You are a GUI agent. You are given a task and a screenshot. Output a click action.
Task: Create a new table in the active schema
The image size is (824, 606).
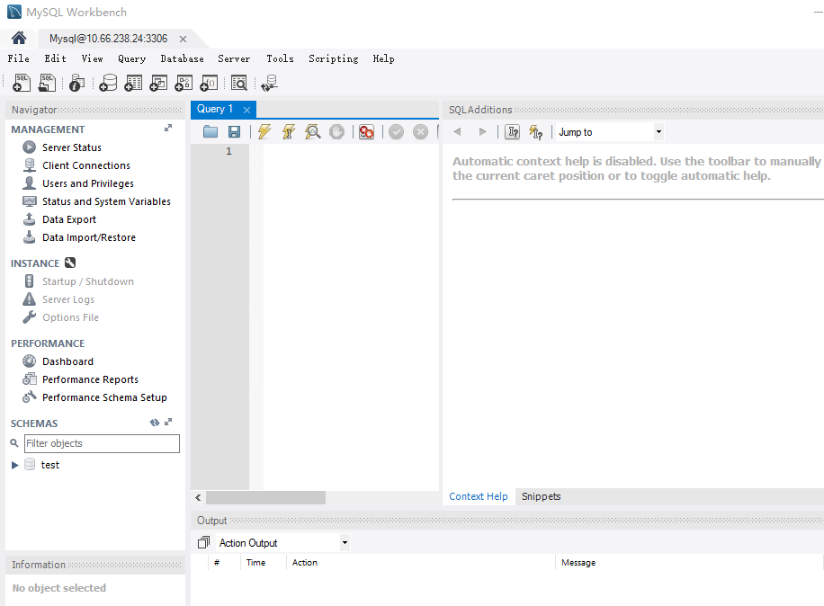(x=133, y=82)
